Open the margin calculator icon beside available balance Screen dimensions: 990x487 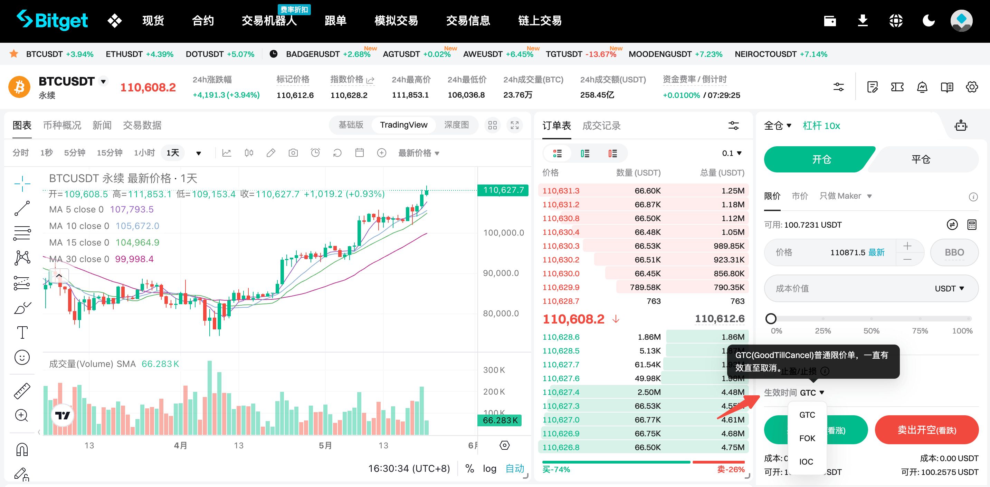(x=972, y=225)
